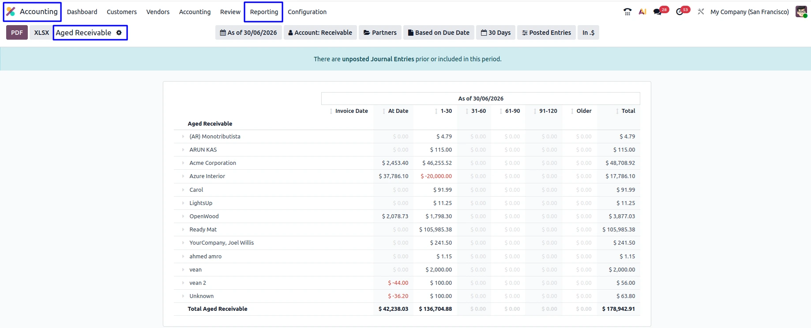Viewport: 811px width, 328px height.
Task: Click sort handle on At Date column
Action: [x=384, y=111]
